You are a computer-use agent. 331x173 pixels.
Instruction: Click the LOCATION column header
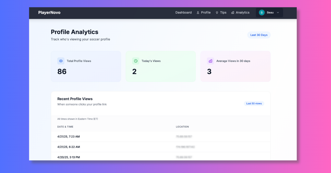tap(182, 127)
